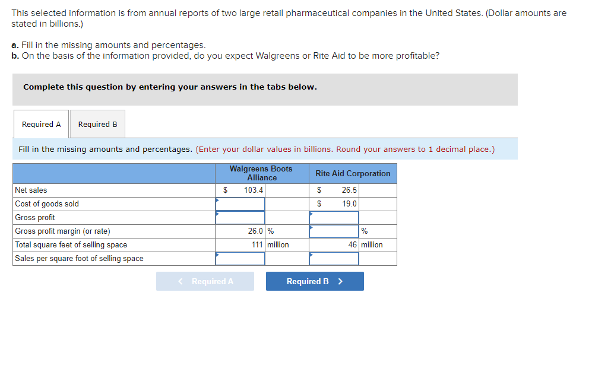Click the Sales per square foot input for Walgreens
Viewport: 592px width, 388px height.
pos(241,258)
